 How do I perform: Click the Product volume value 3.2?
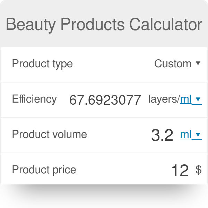point(162,135)
